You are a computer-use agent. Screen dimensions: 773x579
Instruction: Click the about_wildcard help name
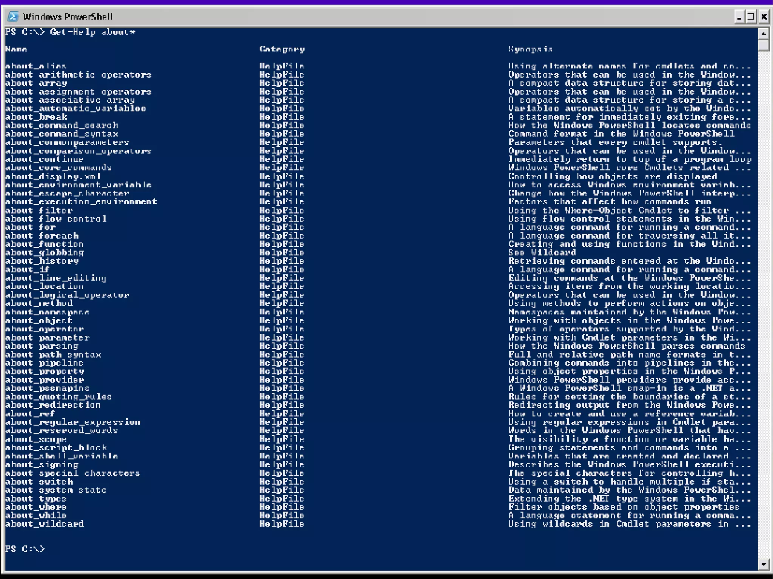tap(45, 524)
